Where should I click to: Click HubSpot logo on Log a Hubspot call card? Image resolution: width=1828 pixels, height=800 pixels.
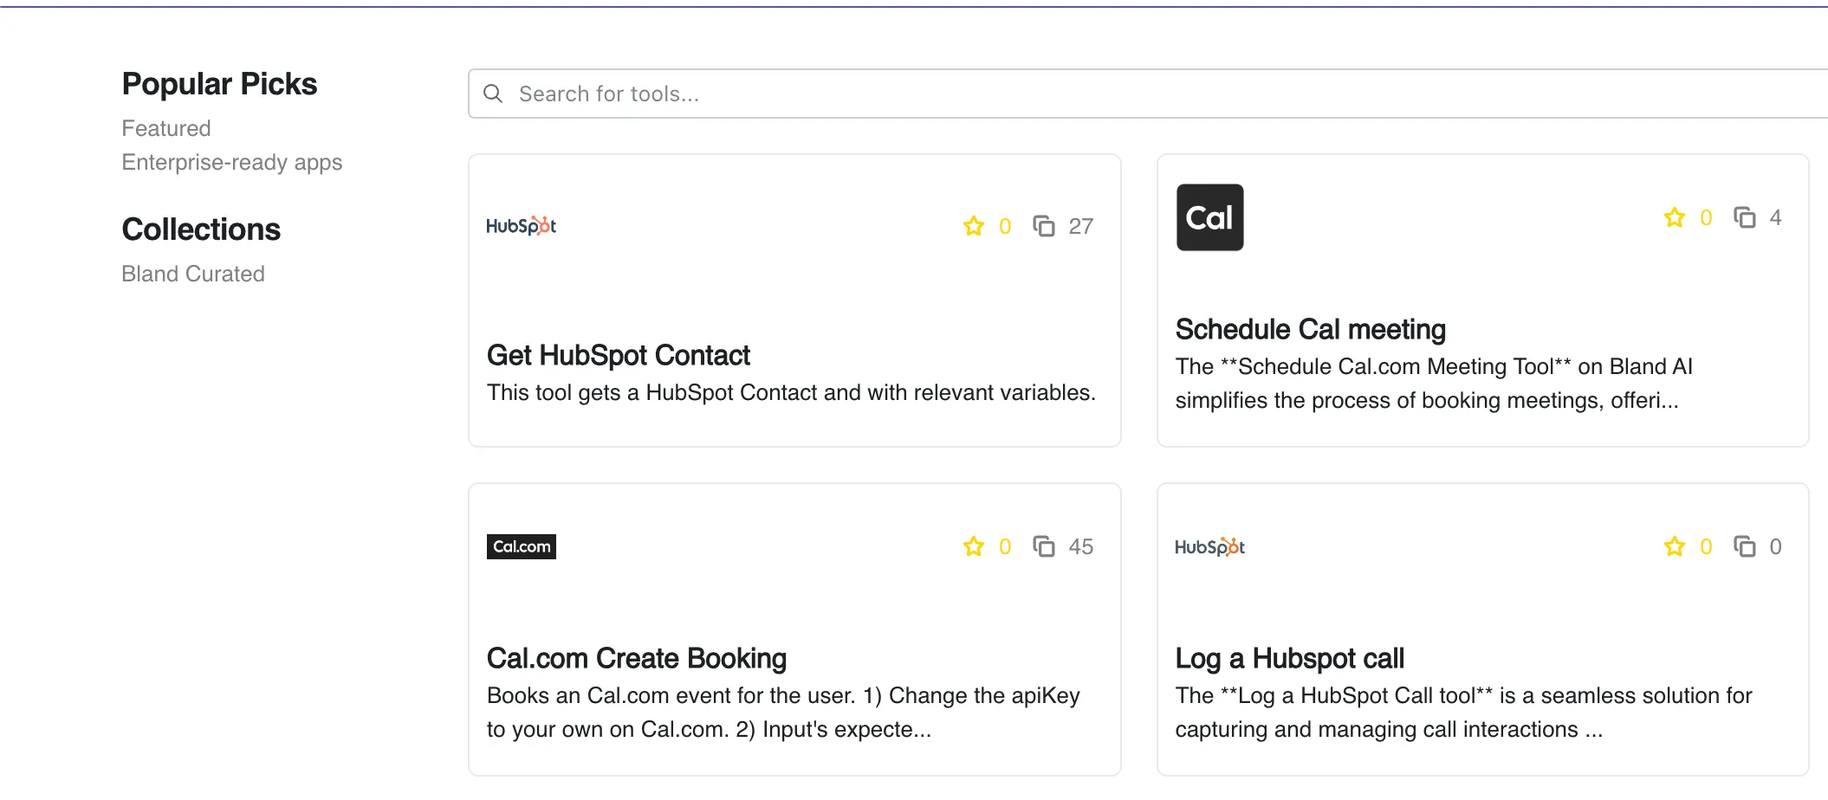pos(1210,546)
